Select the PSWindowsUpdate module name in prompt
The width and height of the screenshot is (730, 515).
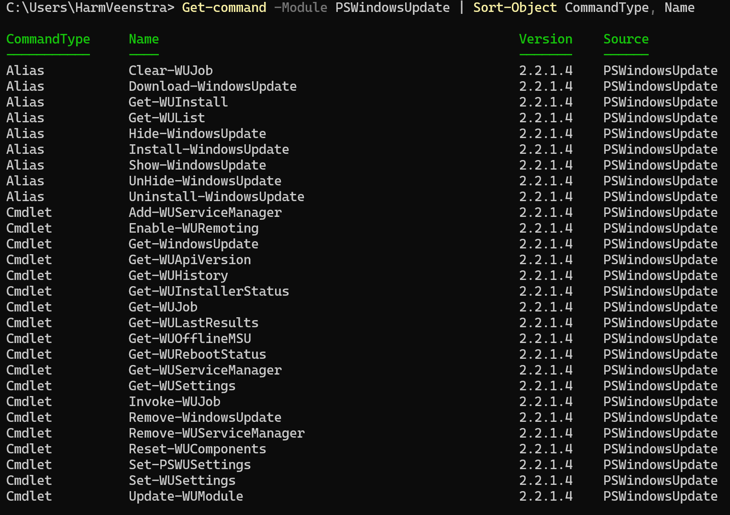[x=392, y=7]
